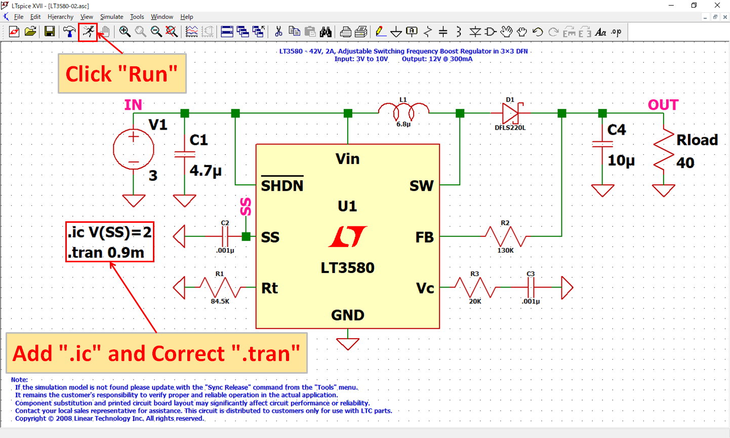Select the resistor placement tool
The width and height of the screenshot is (730, 438).
pyautogui.click(x=427, y=31)
